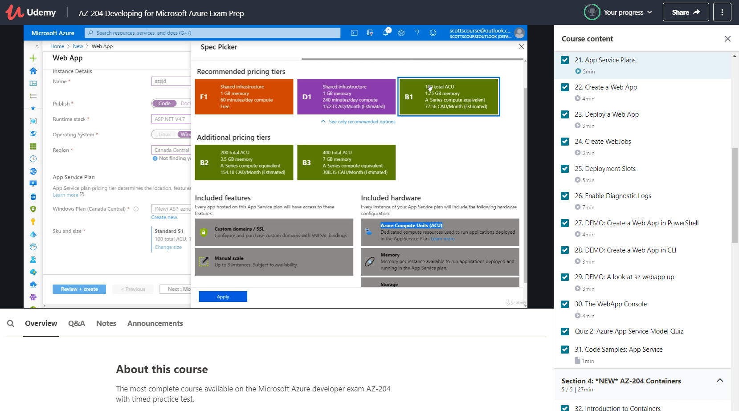Click the shield security sidebar icon
This screenshot has height=411, width=739.
point(33,209)
